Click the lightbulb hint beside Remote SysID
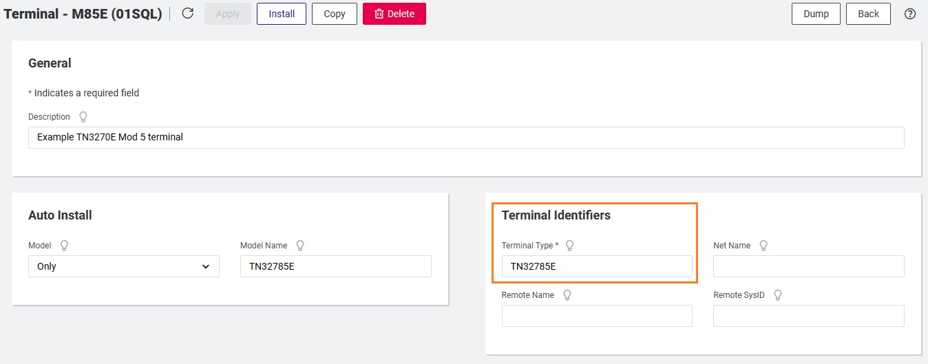The image size is (928, 364). (778, 295)
